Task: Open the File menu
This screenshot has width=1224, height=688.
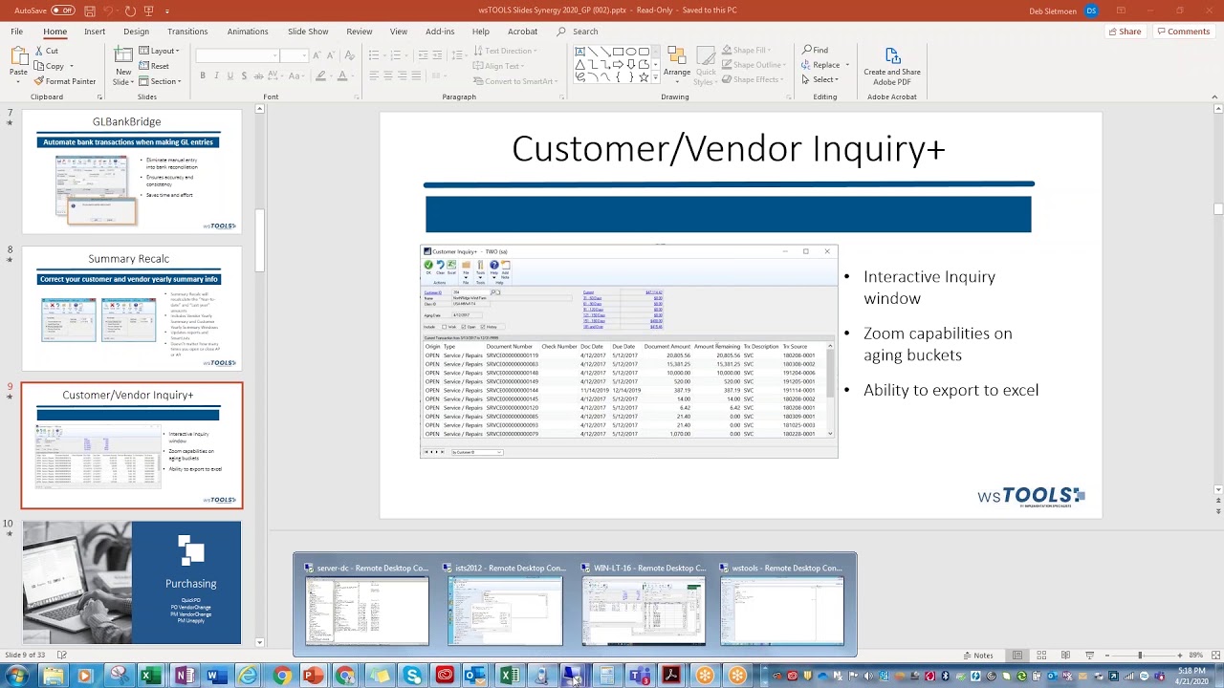Action: pyautogui.click(x=16, y=32)
